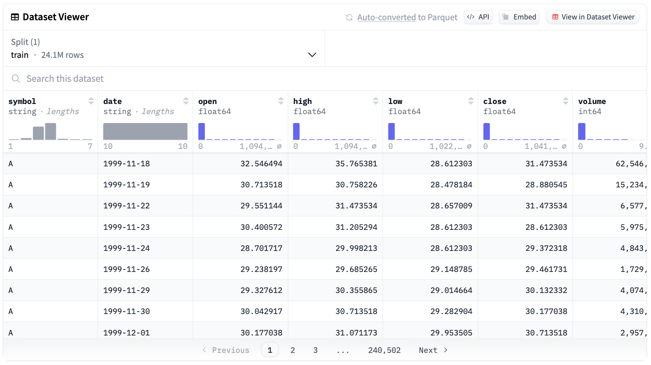The image size is (651, 365).
Task: Open the sort control on the close column
Action: (566, 101)
